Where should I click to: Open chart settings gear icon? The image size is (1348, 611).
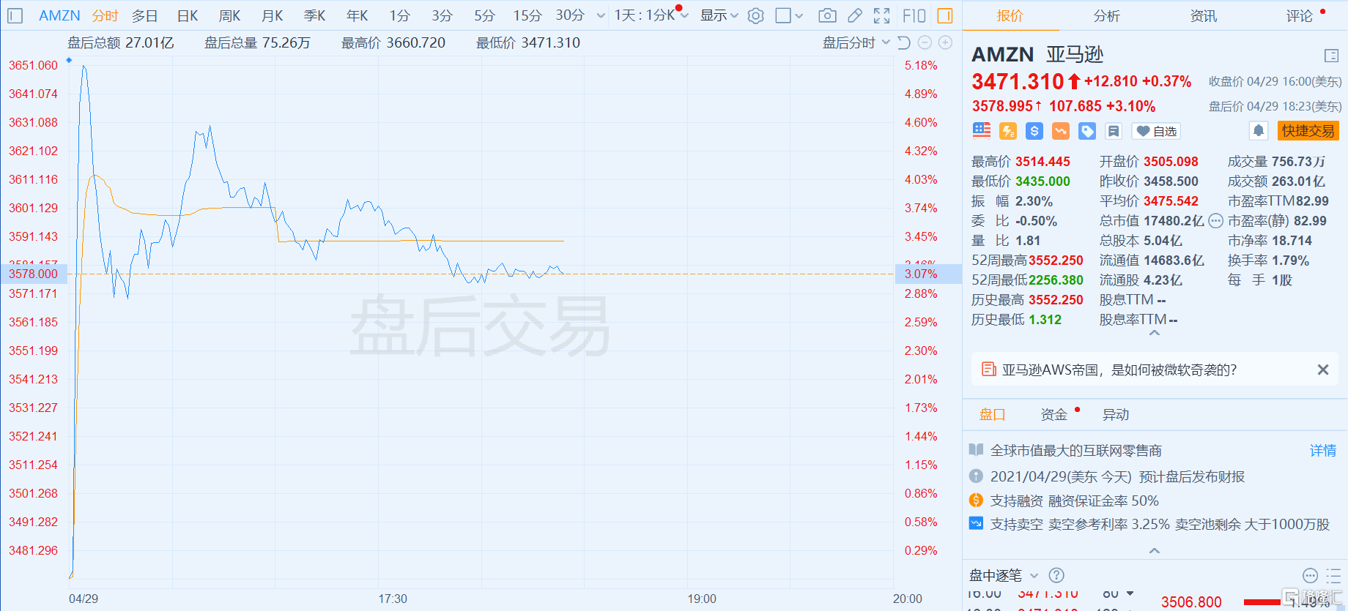coord(756,15)
